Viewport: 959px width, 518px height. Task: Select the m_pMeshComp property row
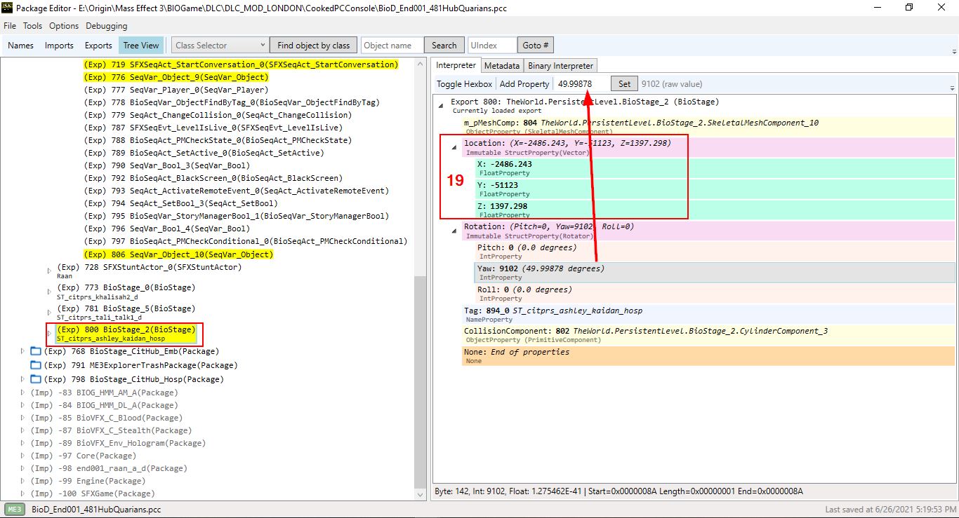(x=708, y=127)
